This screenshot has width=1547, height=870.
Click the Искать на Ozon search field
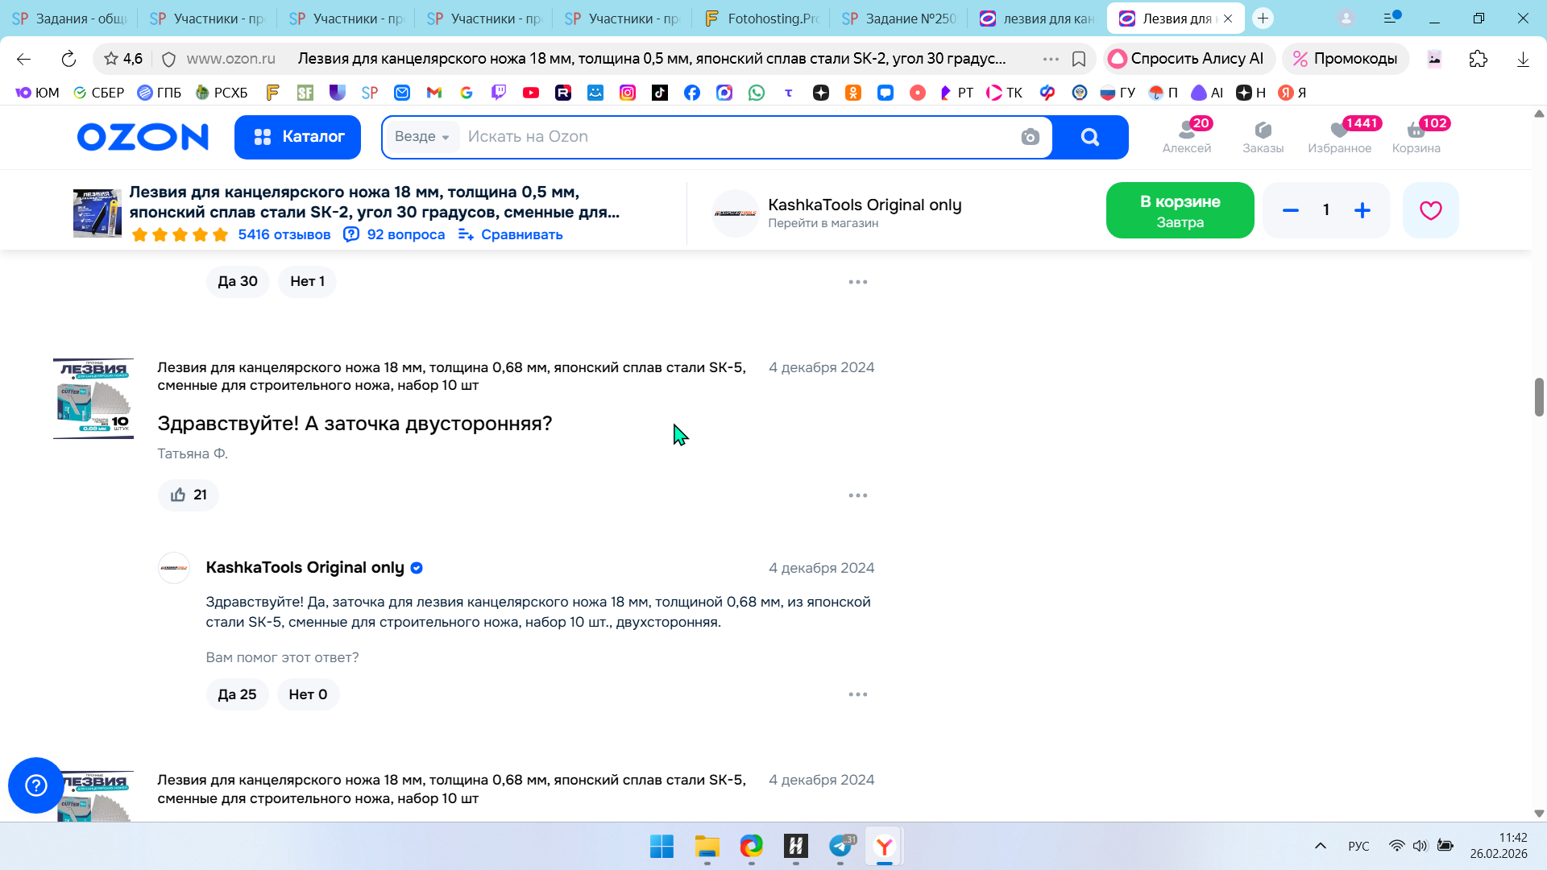(x=725, y=137)
